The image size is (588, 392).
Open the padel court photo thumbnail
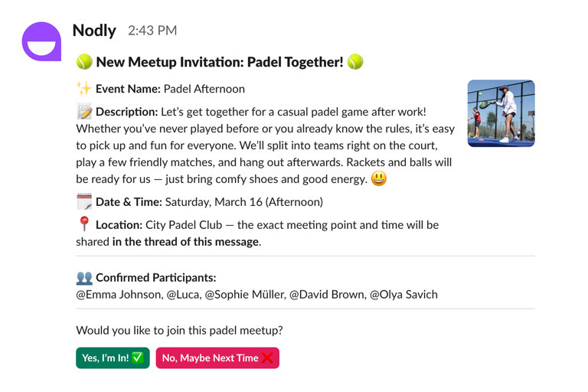501,113
